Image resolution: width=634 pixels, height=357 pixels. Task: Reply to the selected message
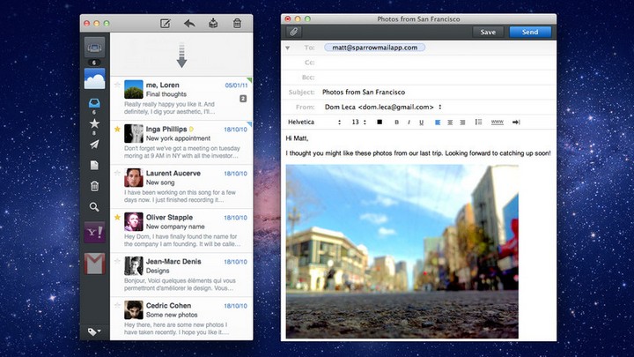pos(189,24)
